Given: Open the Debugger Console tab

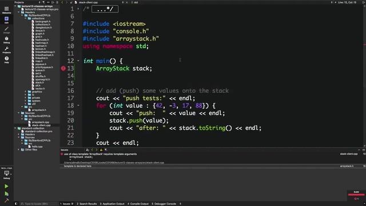Looking at the screenshot, I should (x=164, y=204).
